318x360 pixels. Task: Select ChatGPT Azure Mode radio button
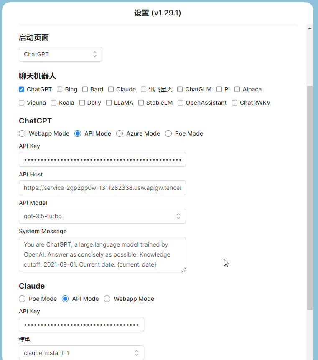pos(120,133)
